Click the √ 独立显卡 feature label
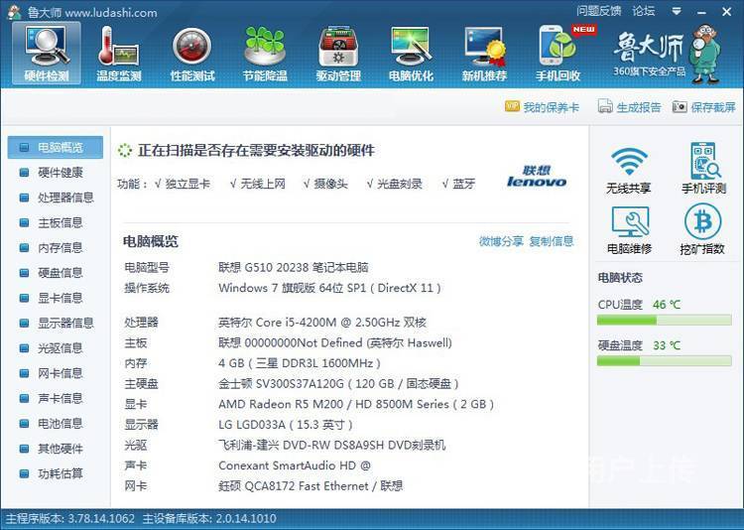This screenshot has width=744, height=530. pos(183,184)
